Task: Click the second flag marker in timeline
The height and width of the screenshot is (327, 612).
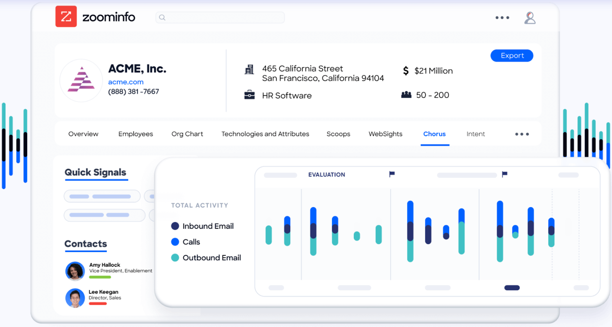Action: [x=505, y=174]
